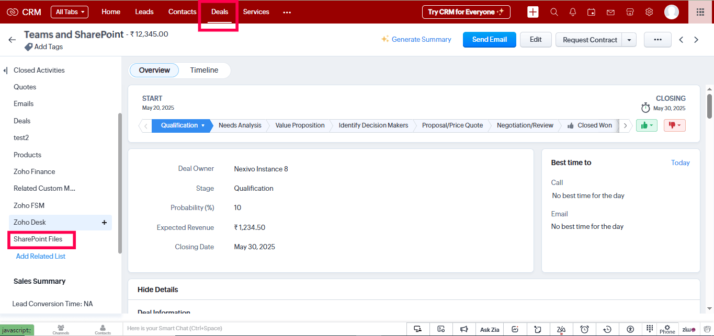Click the closing date stopwatch icon

point(645,108)
